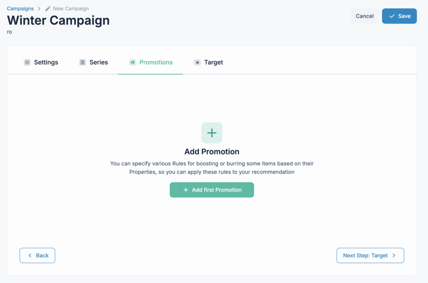Go to the Target tab
Screen dimensions: 428x283
pyautogui.click(x=214, y=62)
